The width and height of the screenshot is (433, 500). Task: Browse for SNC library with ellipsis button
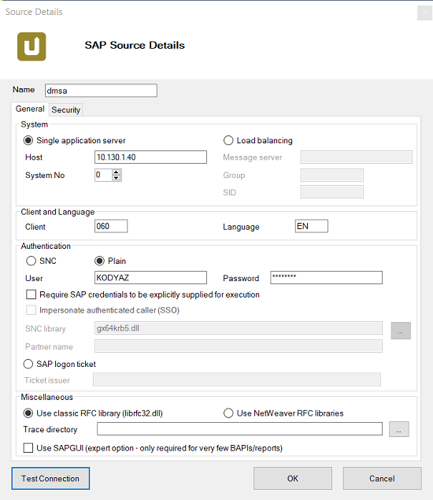[x=401, y=331]
